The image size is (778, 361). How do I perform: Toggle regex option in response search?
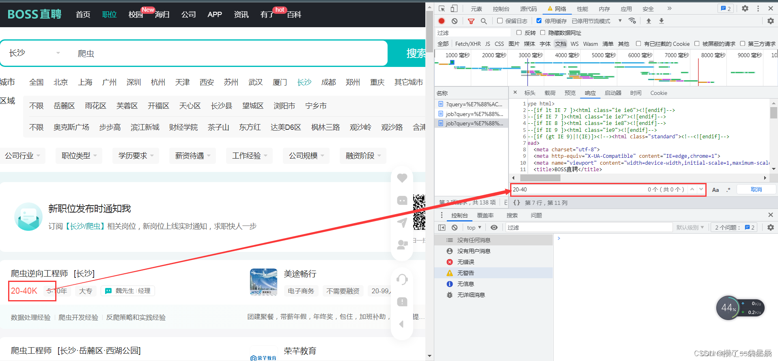pyautogui.click(x=728, y=190)
